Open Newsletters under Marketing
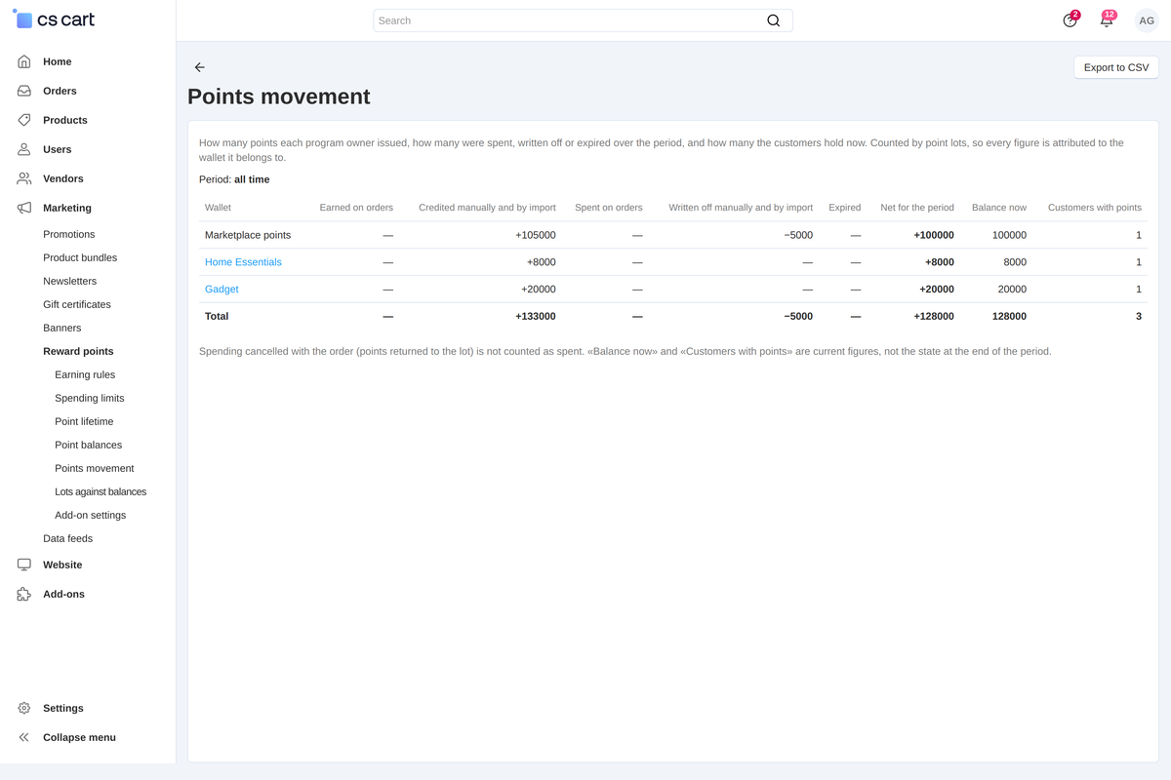The width and height of the screenshot is (1171, 780). point(69,281)
